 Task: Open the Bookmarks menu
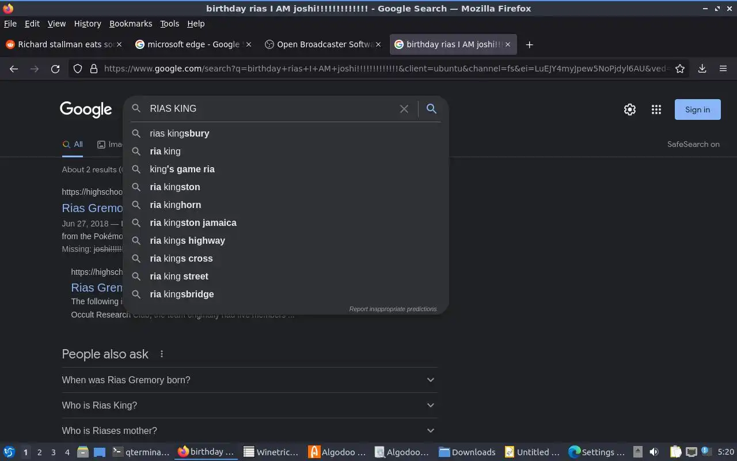131,24
